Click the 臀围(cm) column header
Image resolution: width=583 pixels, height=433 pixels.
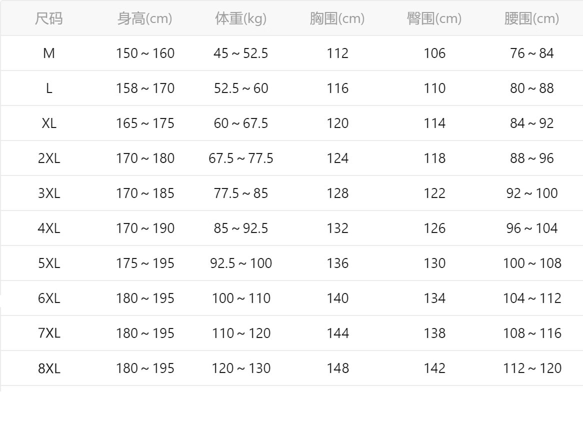[x=434, y=19]
